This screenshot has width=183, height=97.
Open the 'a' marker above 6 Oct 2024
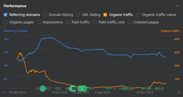[59, 89]
